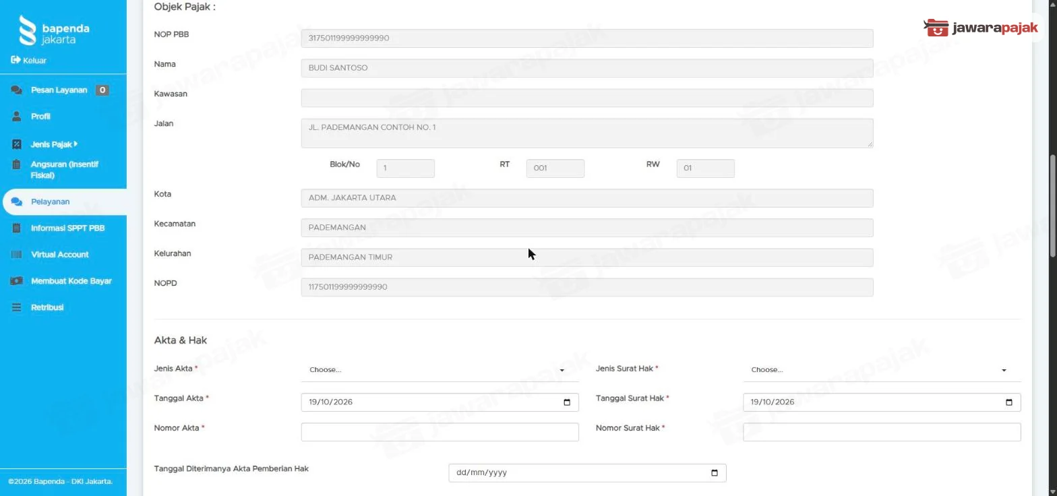Open the Jenis Akta dropdown

tap(440, 370)
